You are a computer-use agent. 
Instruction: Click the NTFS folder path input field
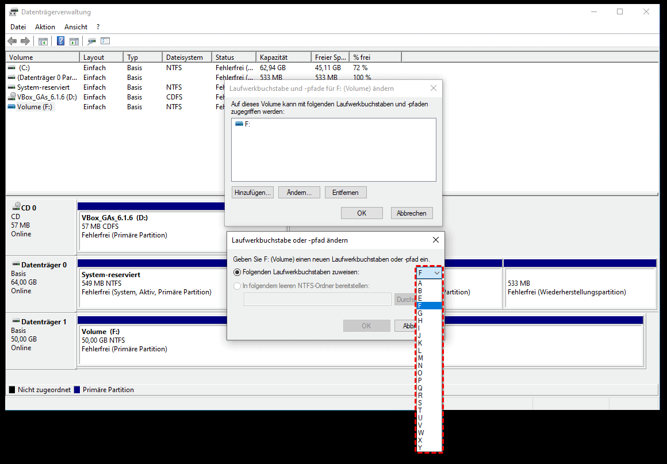click(x=317, y=300)
